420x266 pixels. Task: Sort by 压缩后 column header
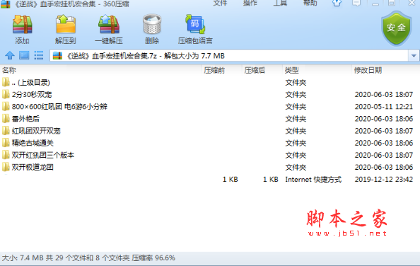point(255,71)
